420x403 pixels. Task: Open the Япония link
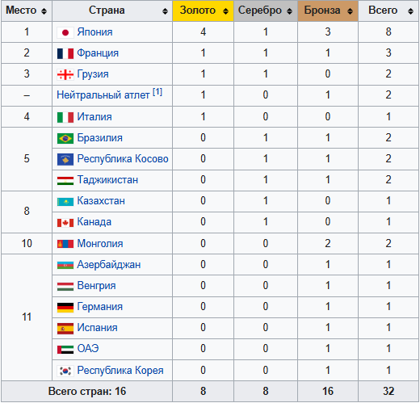pyautogui.click(x=94, y=32)
